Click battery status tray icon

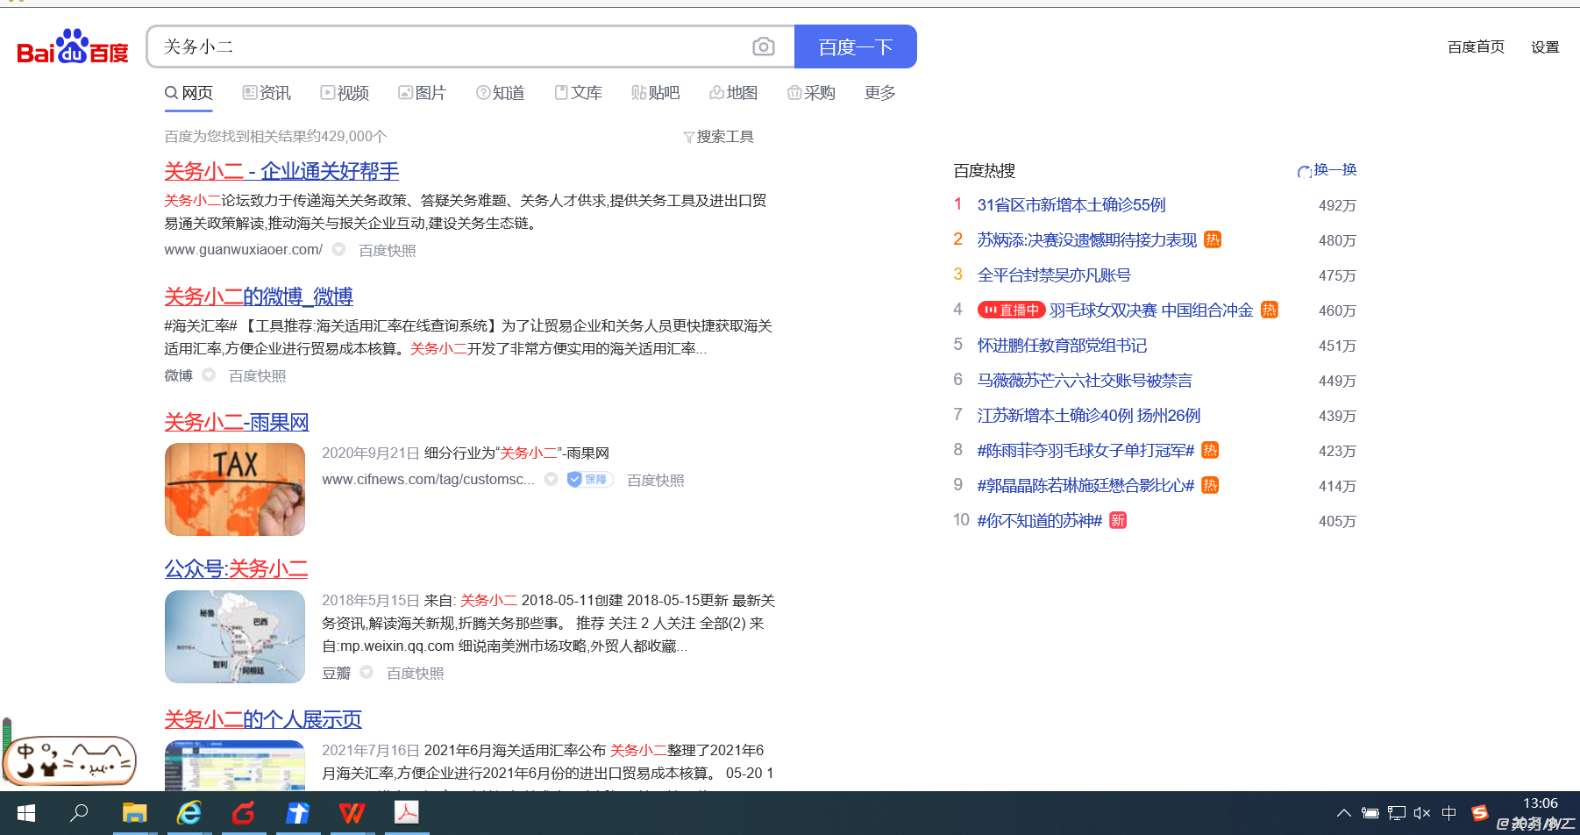click(x=1370, y=813)
